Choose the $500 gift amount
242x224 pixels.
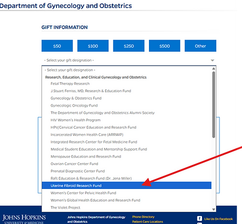coord(164,46)
